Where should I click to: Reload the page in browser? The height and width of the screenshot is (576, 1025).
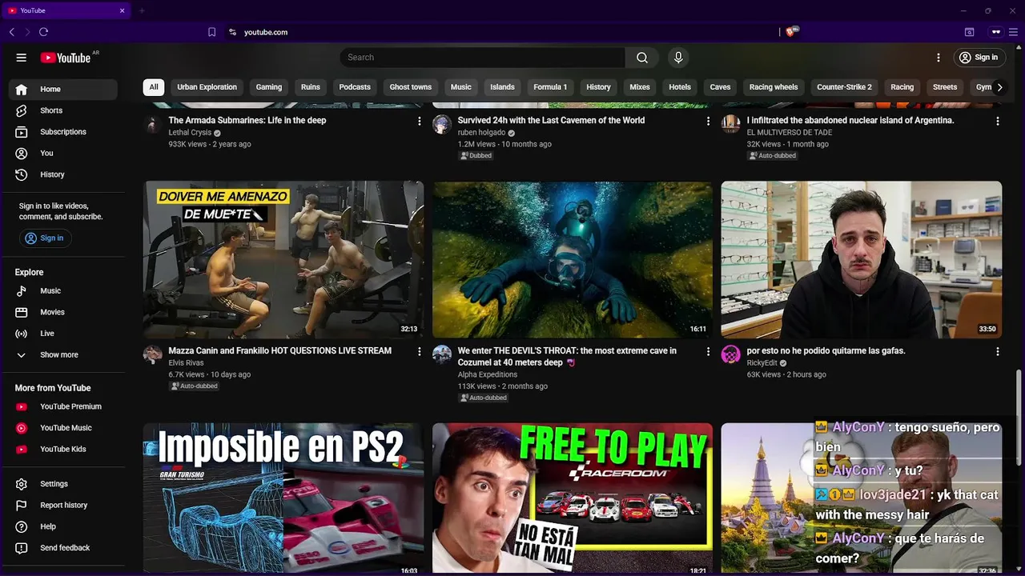[43, 32]
